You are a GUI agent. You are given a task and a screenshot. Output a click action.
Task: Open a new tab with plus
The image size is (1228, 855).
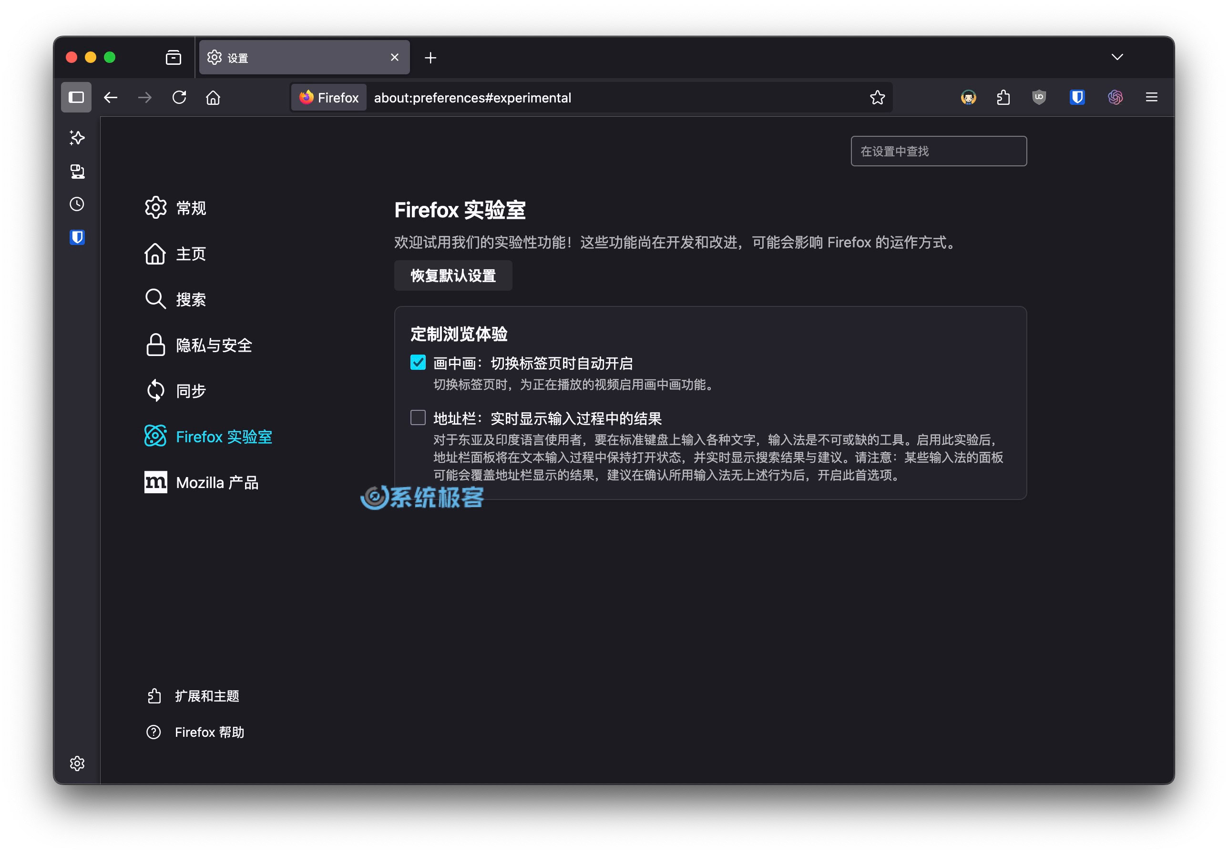[x=430, y=57]
